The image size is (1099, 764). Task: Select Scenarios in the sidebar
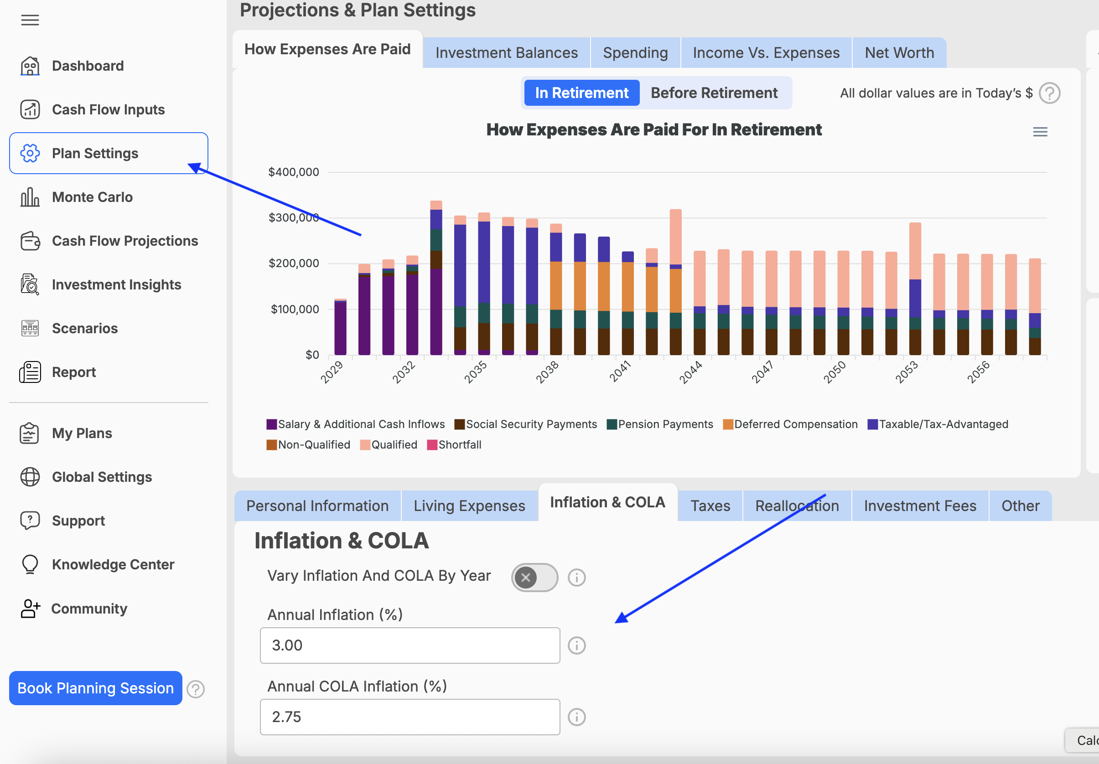pyautogui.click(x=84, y=328)
